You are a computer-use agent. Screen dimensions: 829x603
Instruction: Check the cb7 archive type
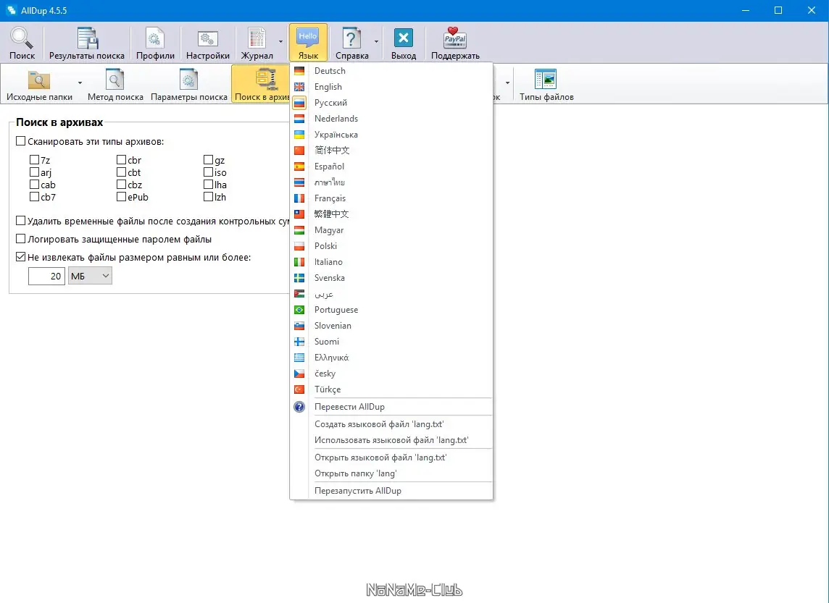(x=34, y=197)
